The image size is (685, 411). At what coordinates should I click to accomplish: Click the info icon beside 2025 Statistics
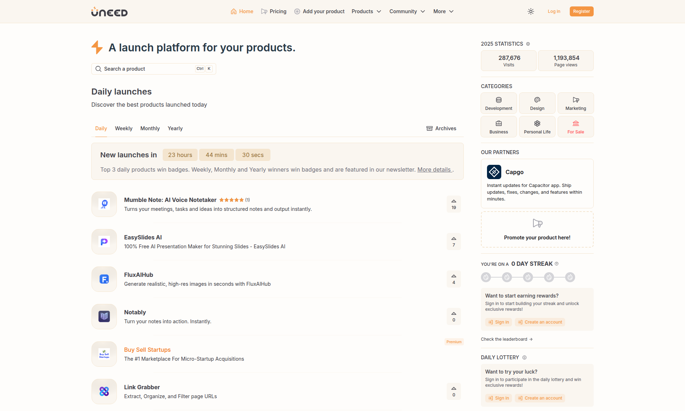coord(528,44)
